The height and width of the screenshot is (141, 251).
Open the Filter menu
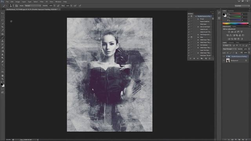42,2
